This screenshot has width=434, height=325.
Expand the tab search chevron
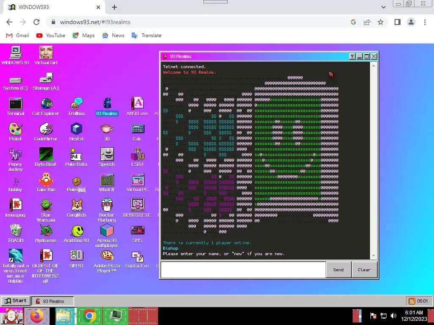pos(383,7)
